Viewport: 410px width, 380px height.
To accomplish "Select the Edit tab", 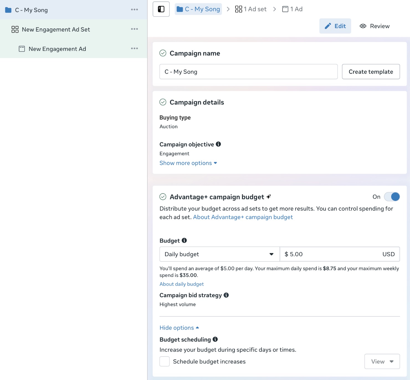I will 335,26.
